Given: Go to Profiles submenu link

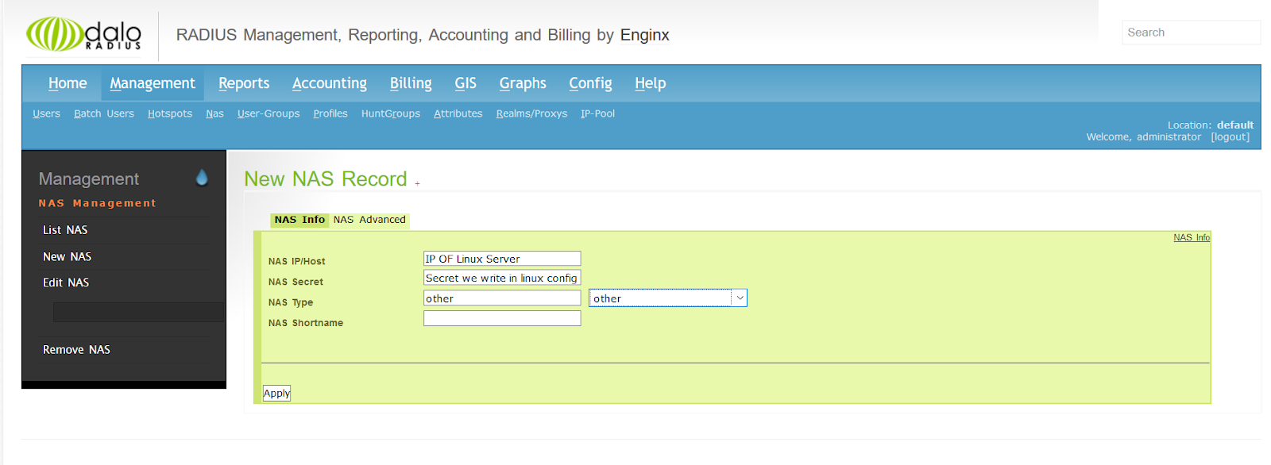Looking at the screenshot, I should [x=330, y=113].
